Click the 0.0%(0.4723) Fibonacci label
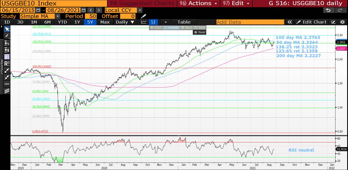Screen dimensions: 348x170 pos(40,131)
